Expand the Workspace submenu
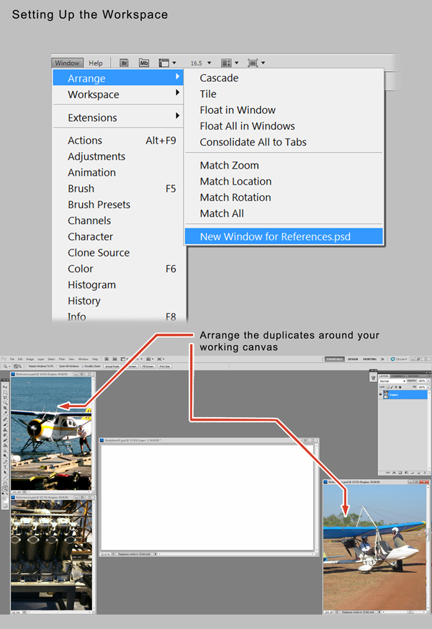The height and width of the screenshot is (629, 432). (177, 93)
